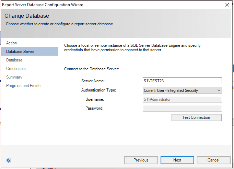Viewport: 234px width, 169px height.
Task: Jump to the Summary step
Action: coord(14,77)
